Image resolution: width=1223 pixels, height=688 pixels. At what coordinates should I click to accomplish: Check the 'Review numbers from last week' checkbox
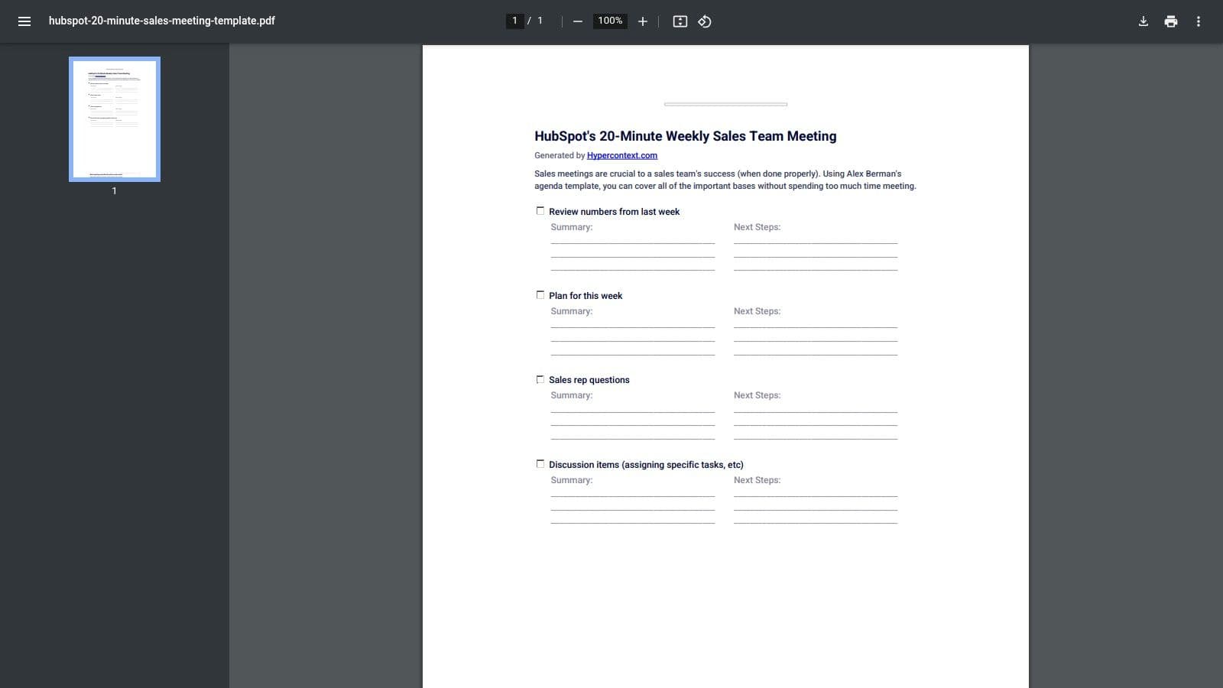(540, 210)
